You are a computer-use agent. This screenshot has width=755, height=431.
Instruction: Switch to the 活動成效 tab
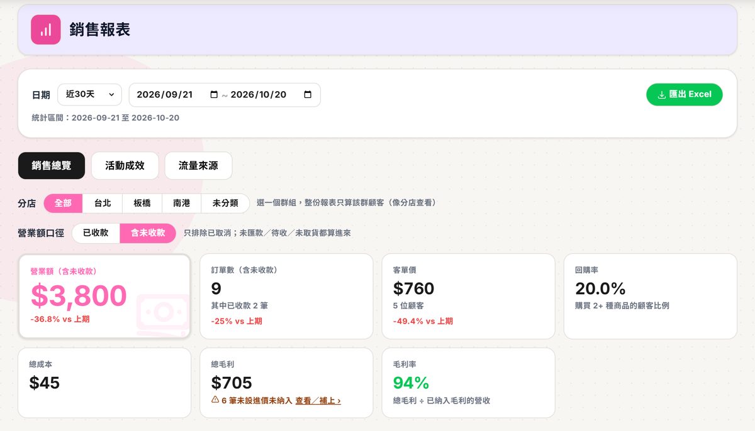(125, 166)
